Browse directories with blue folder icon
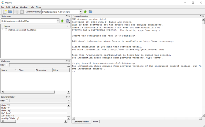Viewport: 205px width, 127px height. (90, 12)
